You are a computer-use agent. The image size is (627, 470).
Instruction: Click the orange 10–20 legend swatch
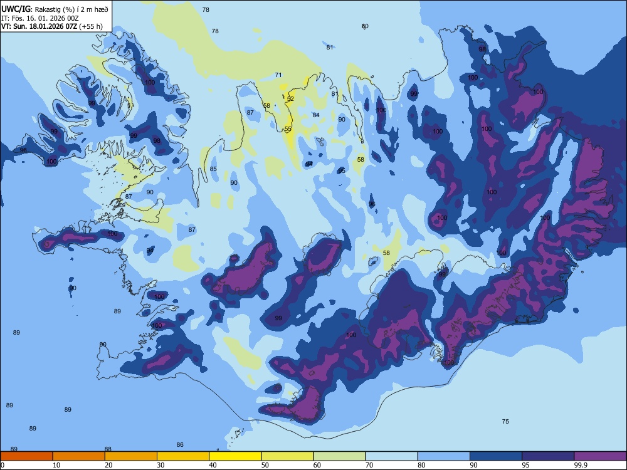pyautogui.click(x=79, y=456)
